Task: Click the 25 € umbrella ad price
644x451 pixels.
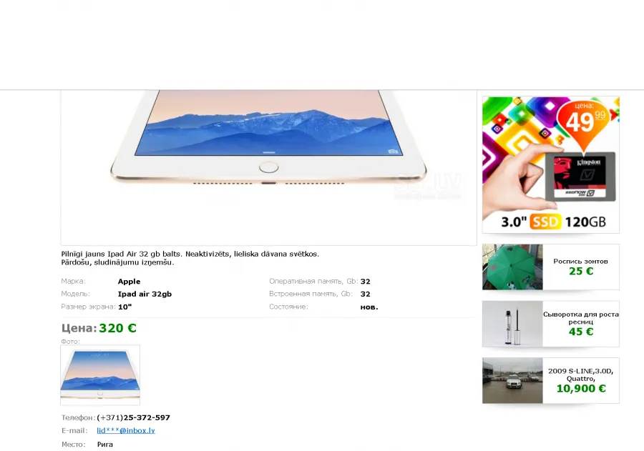Action: pos(581,272)
